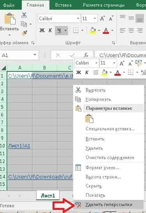Click the formula bar confirm checkmark
The image size is (146, 213).
72,55
